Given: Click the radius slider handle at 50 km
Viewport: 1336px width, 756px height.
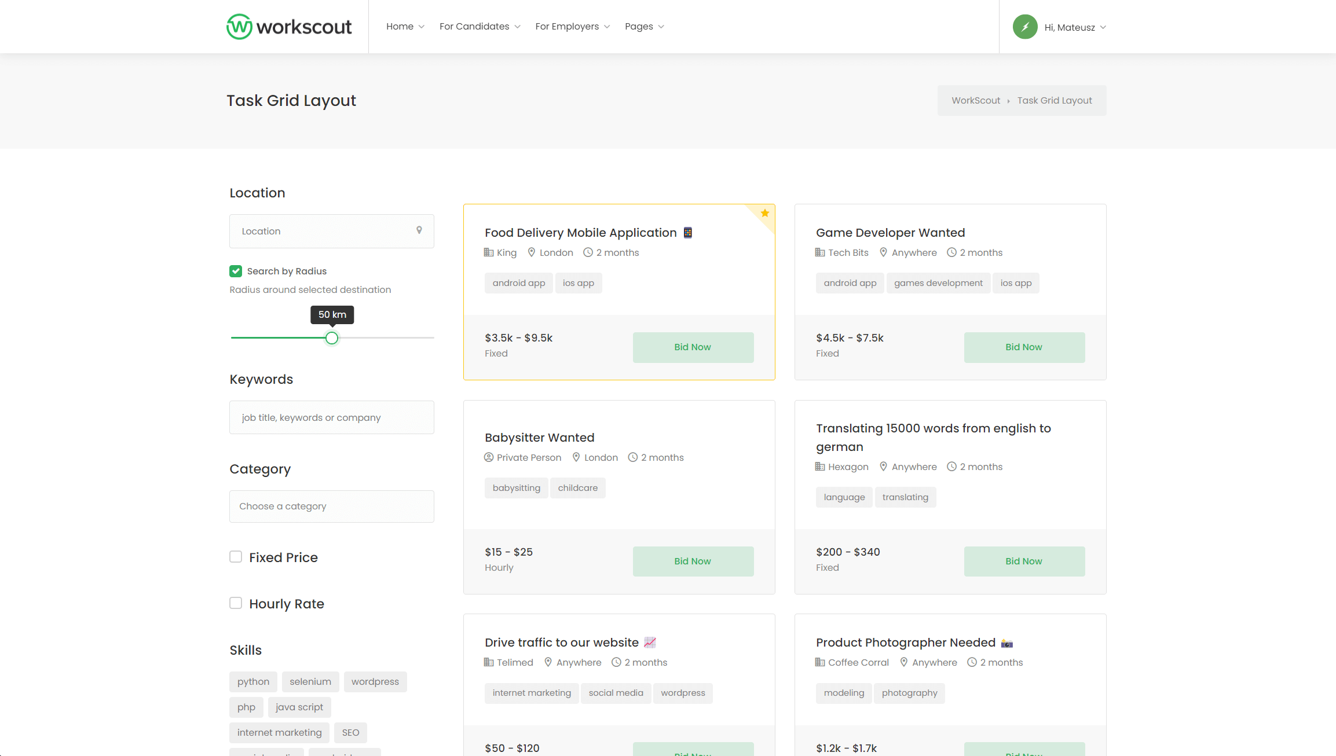Looking at the screenshot, I should (331, 338).
